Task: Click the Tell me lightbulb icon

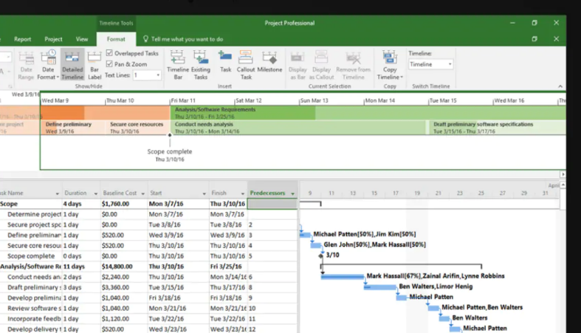Action: pyautogui.click(x=145, y=39)
